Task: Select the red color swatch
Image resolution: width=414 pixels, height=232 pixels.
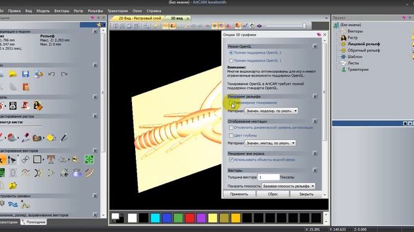Action: [190, 218]
